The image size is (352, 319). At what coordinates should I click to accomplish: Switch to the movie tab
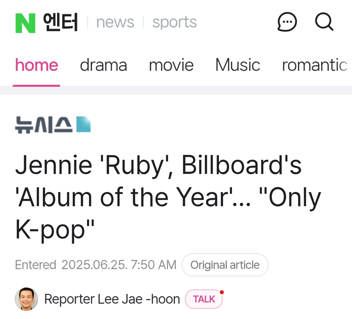coord(171,65)
